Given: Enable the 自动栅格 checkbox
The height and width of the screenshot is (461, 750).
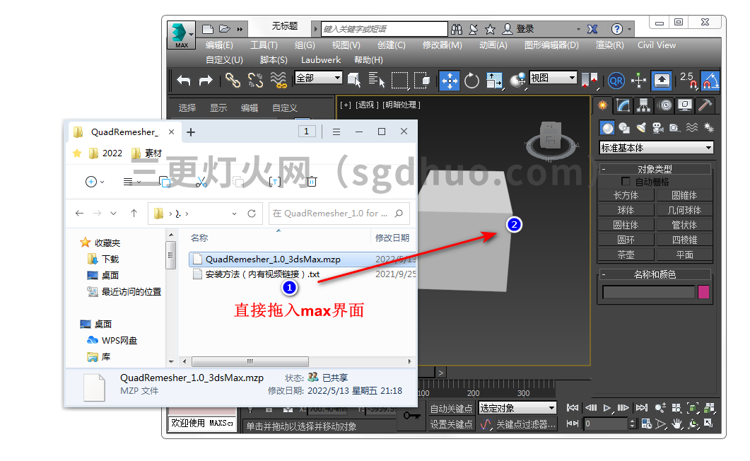Looking at the screenshot, I should [625, 181].
